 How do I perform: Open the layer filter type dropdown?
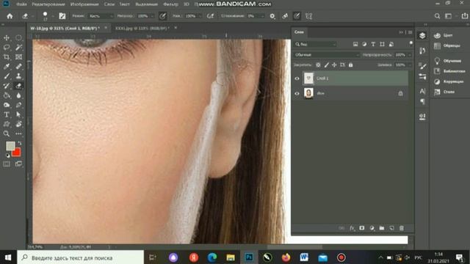(x=315, y=44)
